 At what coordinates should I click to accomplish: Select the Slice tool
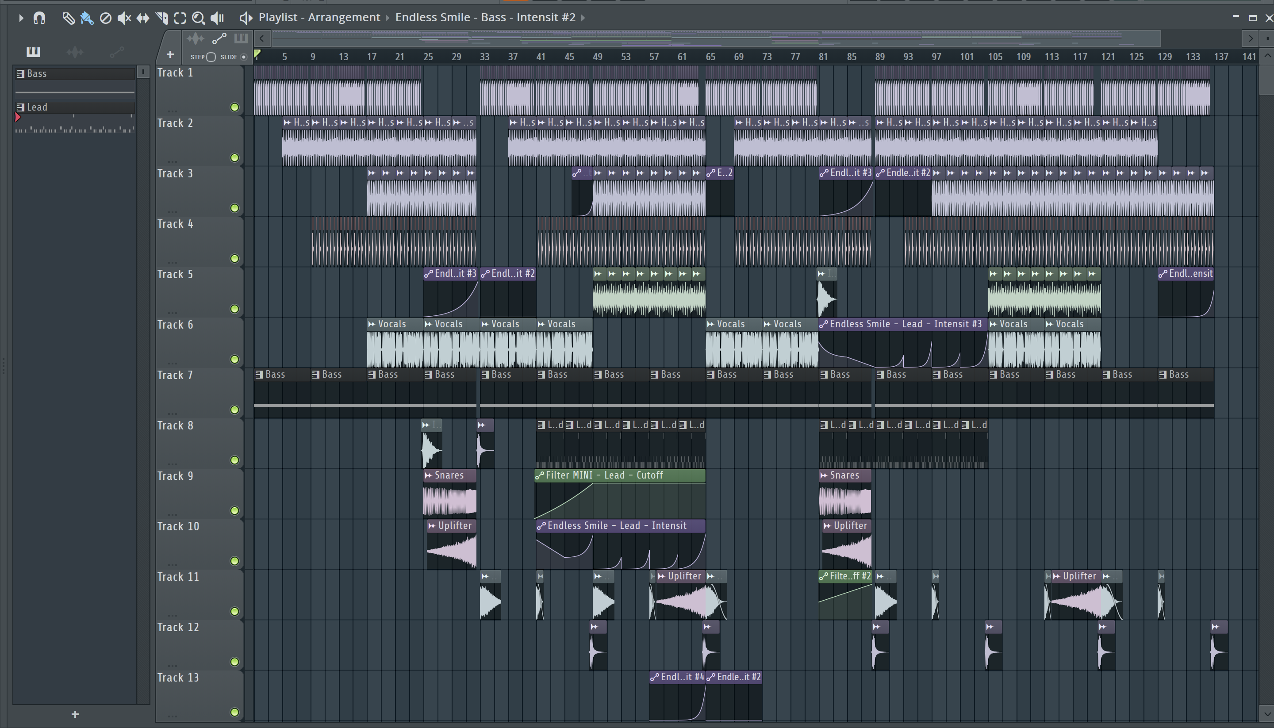coord(161,19)
